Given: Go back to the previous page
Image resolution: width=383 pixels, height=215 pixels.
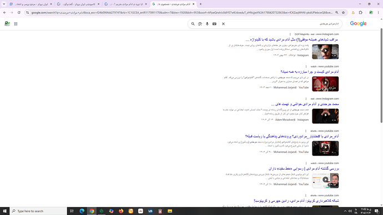Looking at the screenshot, I should click(4, 13).
